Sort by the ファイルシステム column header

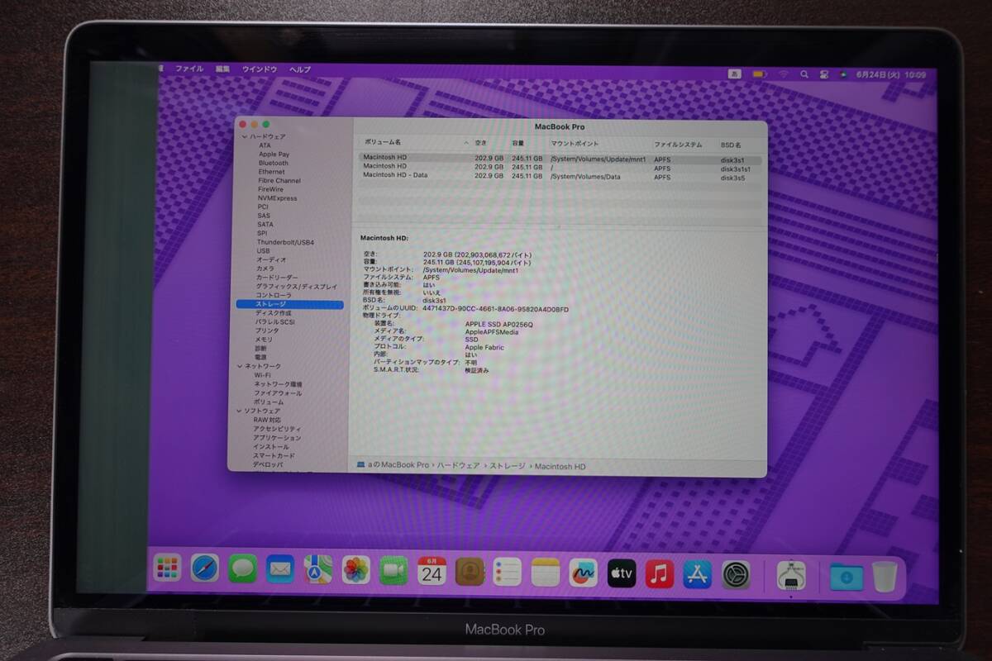[678, 145]
